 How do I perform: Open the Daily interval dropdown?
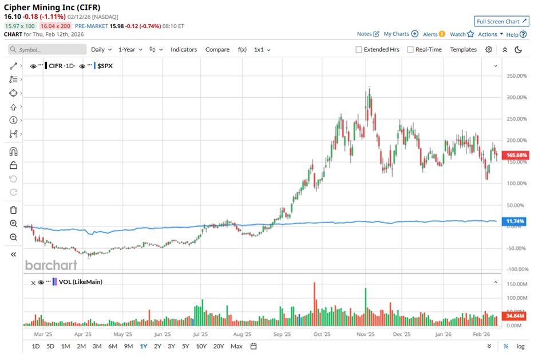click(x=100, y=50)
